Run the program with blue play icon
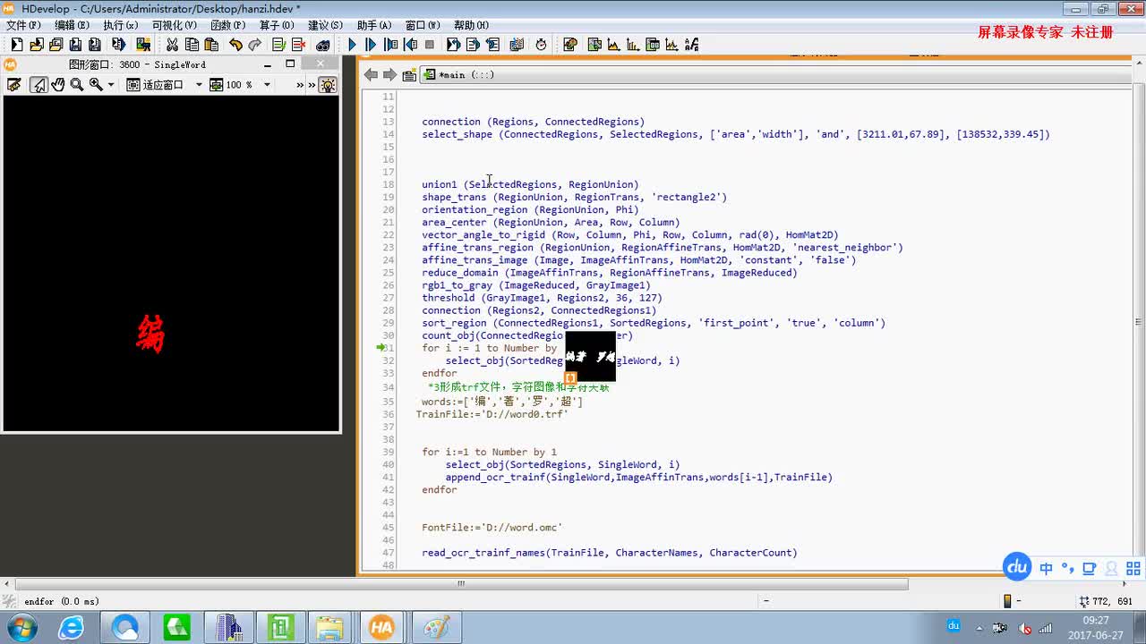Image resolution: width=1146 pixels, height=644 pixels. pyautogui.click(x=352, y=45)
